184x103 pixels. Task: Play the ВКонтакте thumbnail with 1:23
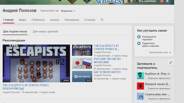82,76
